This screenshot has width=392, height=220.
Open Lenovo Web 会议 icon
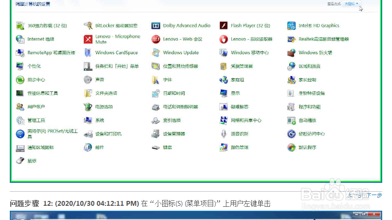coord(156,39)
